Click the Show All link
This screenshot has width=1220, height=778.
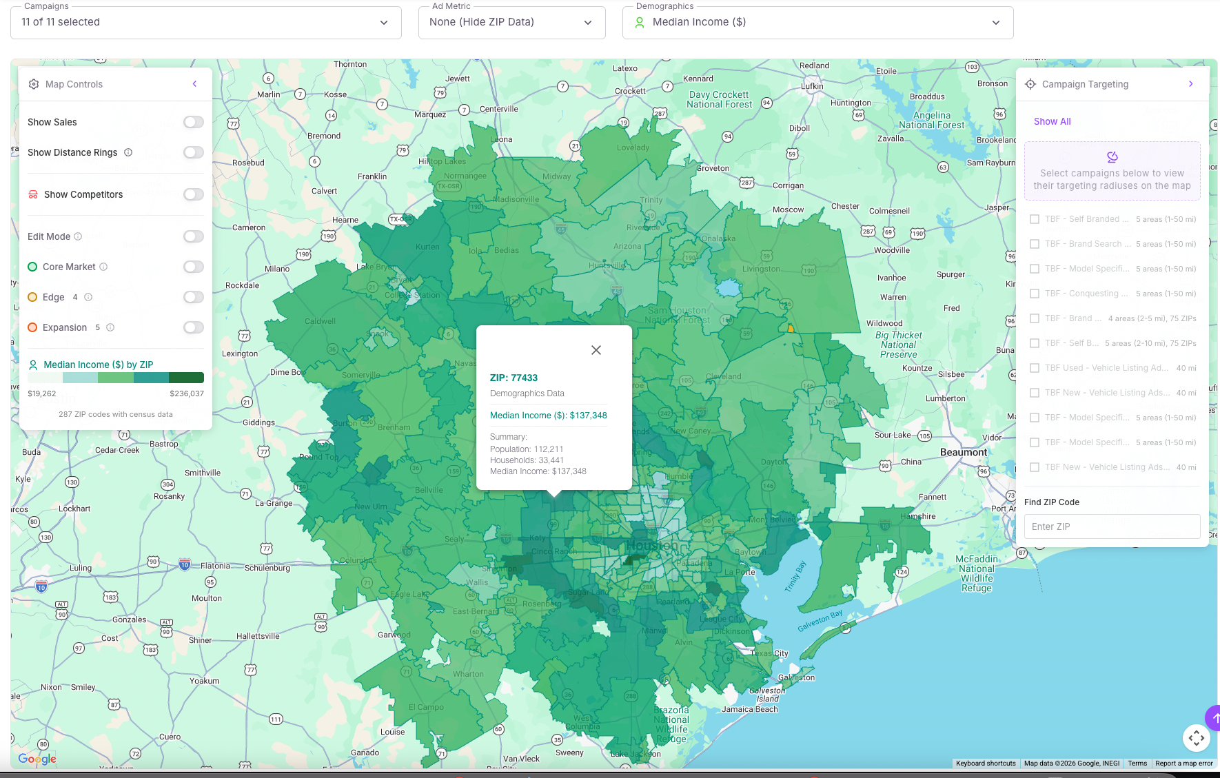(x=1052, y=121)
